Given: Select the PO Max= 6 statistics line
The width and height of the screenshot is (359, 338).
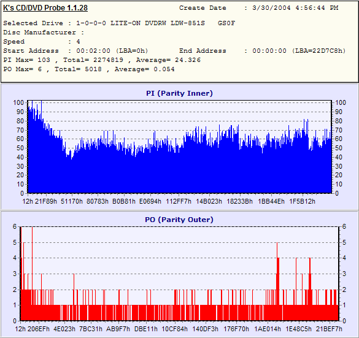Looking at the screenshot, I should [x=89, y=69].
